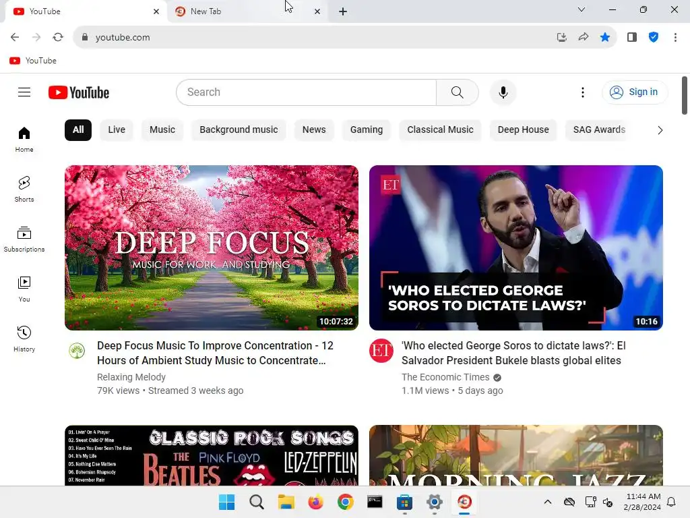Click the search magnifier button
Viewport: 690px width, 518px height.
[x=458, y=92]
